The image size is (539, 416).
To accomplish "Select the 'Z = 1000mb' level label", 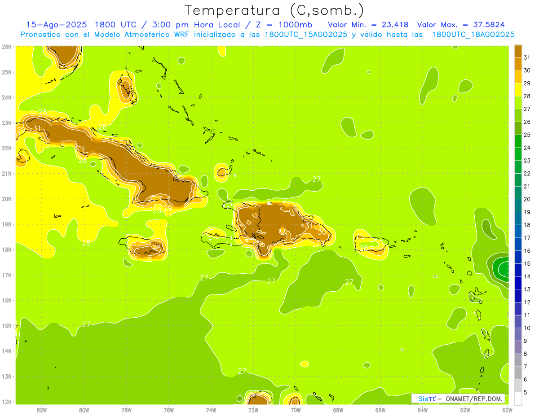I will point(284,25).
